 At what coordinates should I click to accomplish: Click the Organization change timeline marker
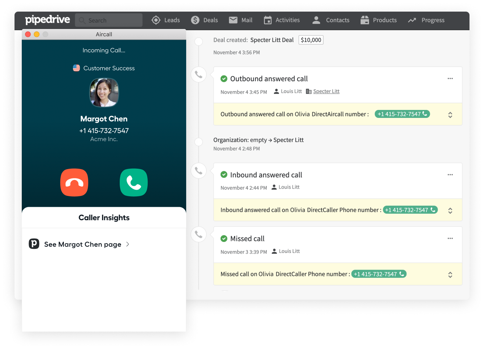pyautogui.click(x=199, y=142)
